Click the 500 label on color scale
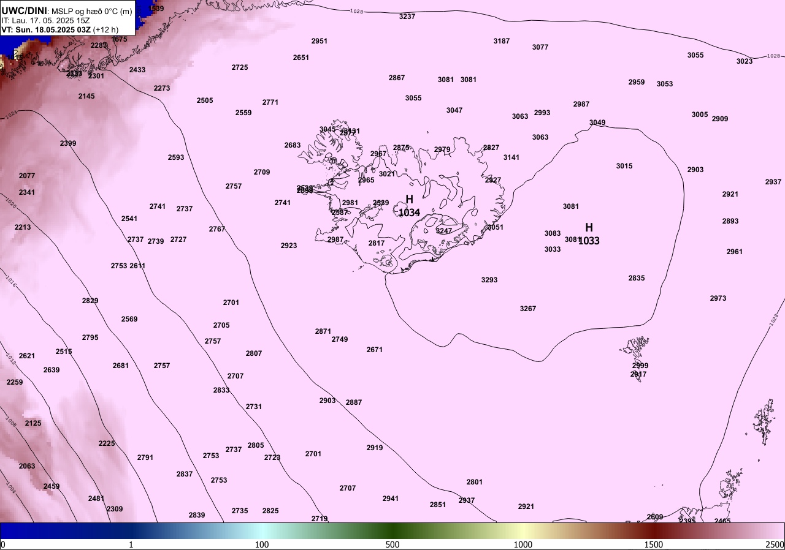The width and height of the screenshot is (785, 550). [392, 544]
